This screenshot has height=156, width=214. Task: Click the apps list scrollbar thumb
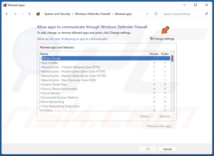coord(172,59)
